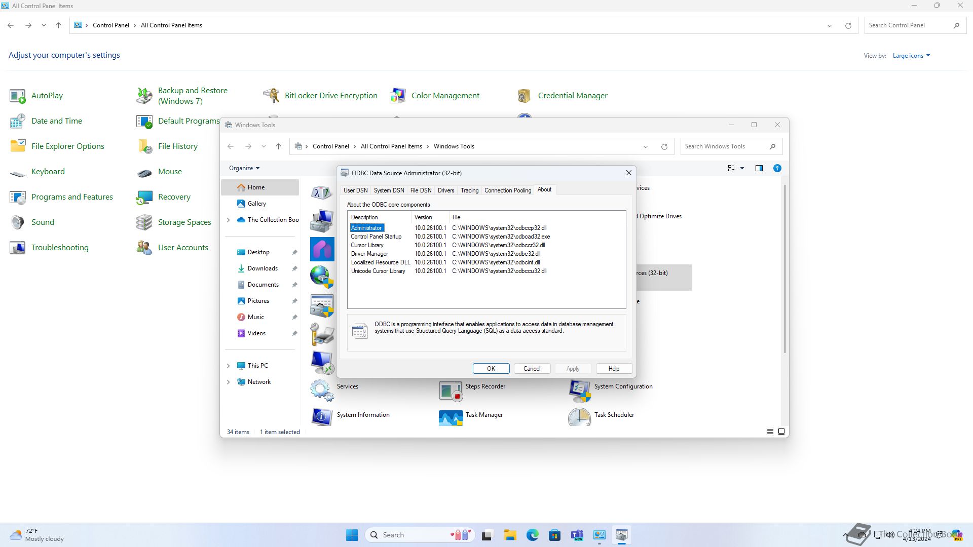Open System Configuration icon in Windows Tools

coord(579,390)
